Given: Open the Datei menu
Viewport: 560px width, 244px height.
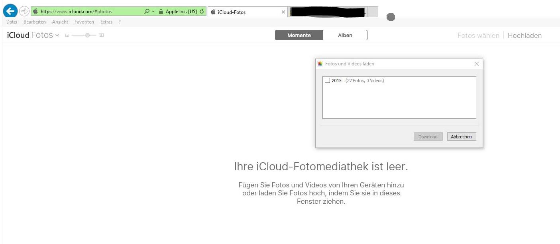Looking at the screenshot, I should 12,22.
